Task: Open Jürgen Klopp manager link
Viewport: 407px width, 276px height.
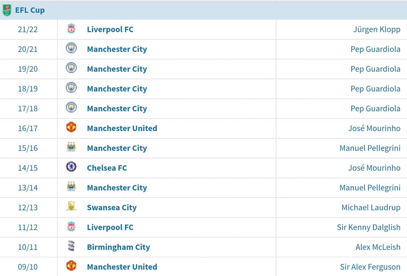Action: [376, 30]
